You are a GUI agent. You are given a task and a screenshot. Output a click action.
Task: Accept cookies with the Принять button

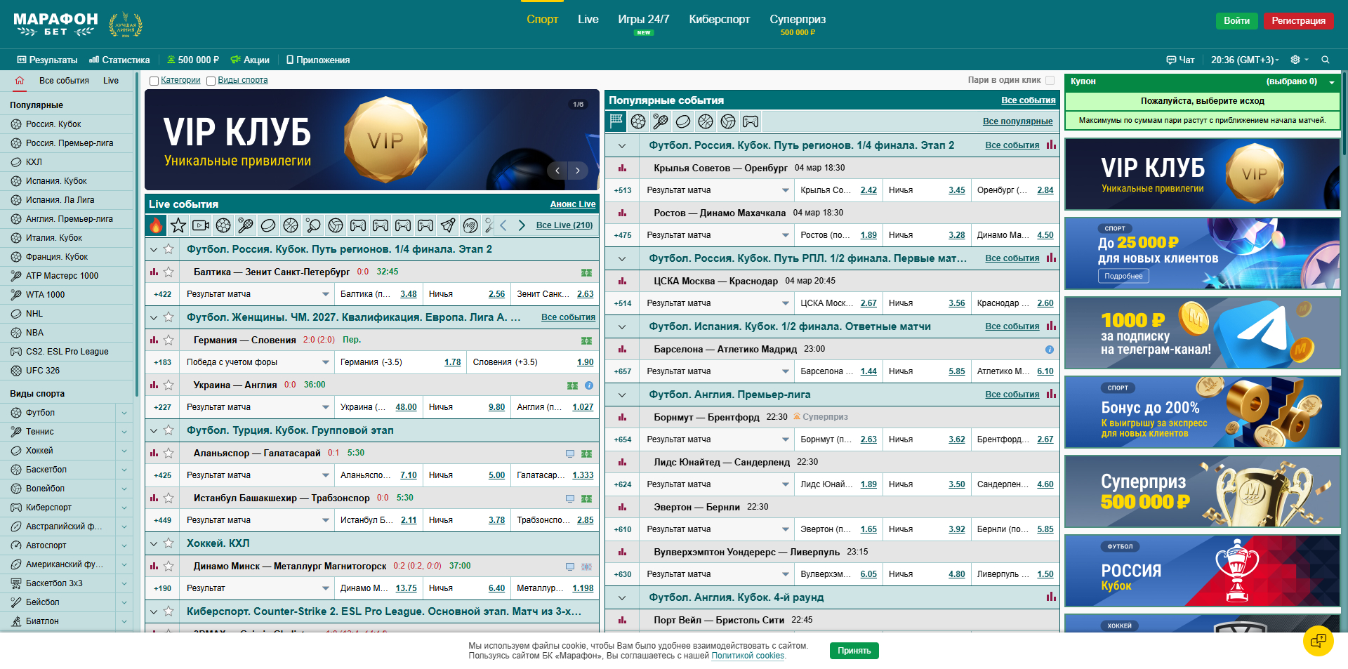point(854,651)
